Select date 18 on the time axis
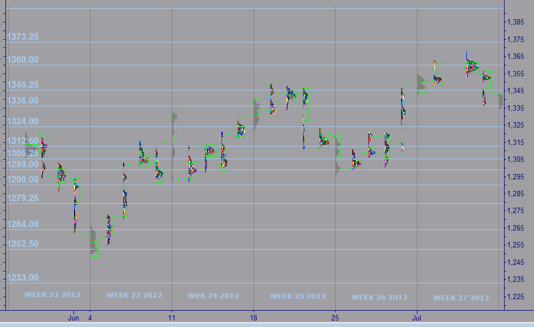The height and width of the screenshot is (327, 534). coord(253,317)
